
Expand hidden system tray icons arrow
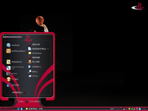pyautogui.click(x=127, y=109)
